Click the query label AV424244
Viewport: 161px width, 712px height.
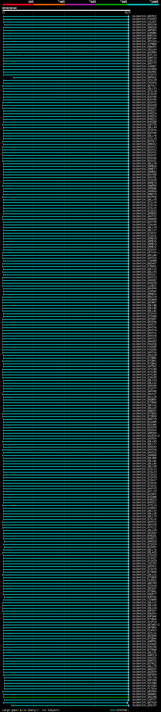(9, 8)
